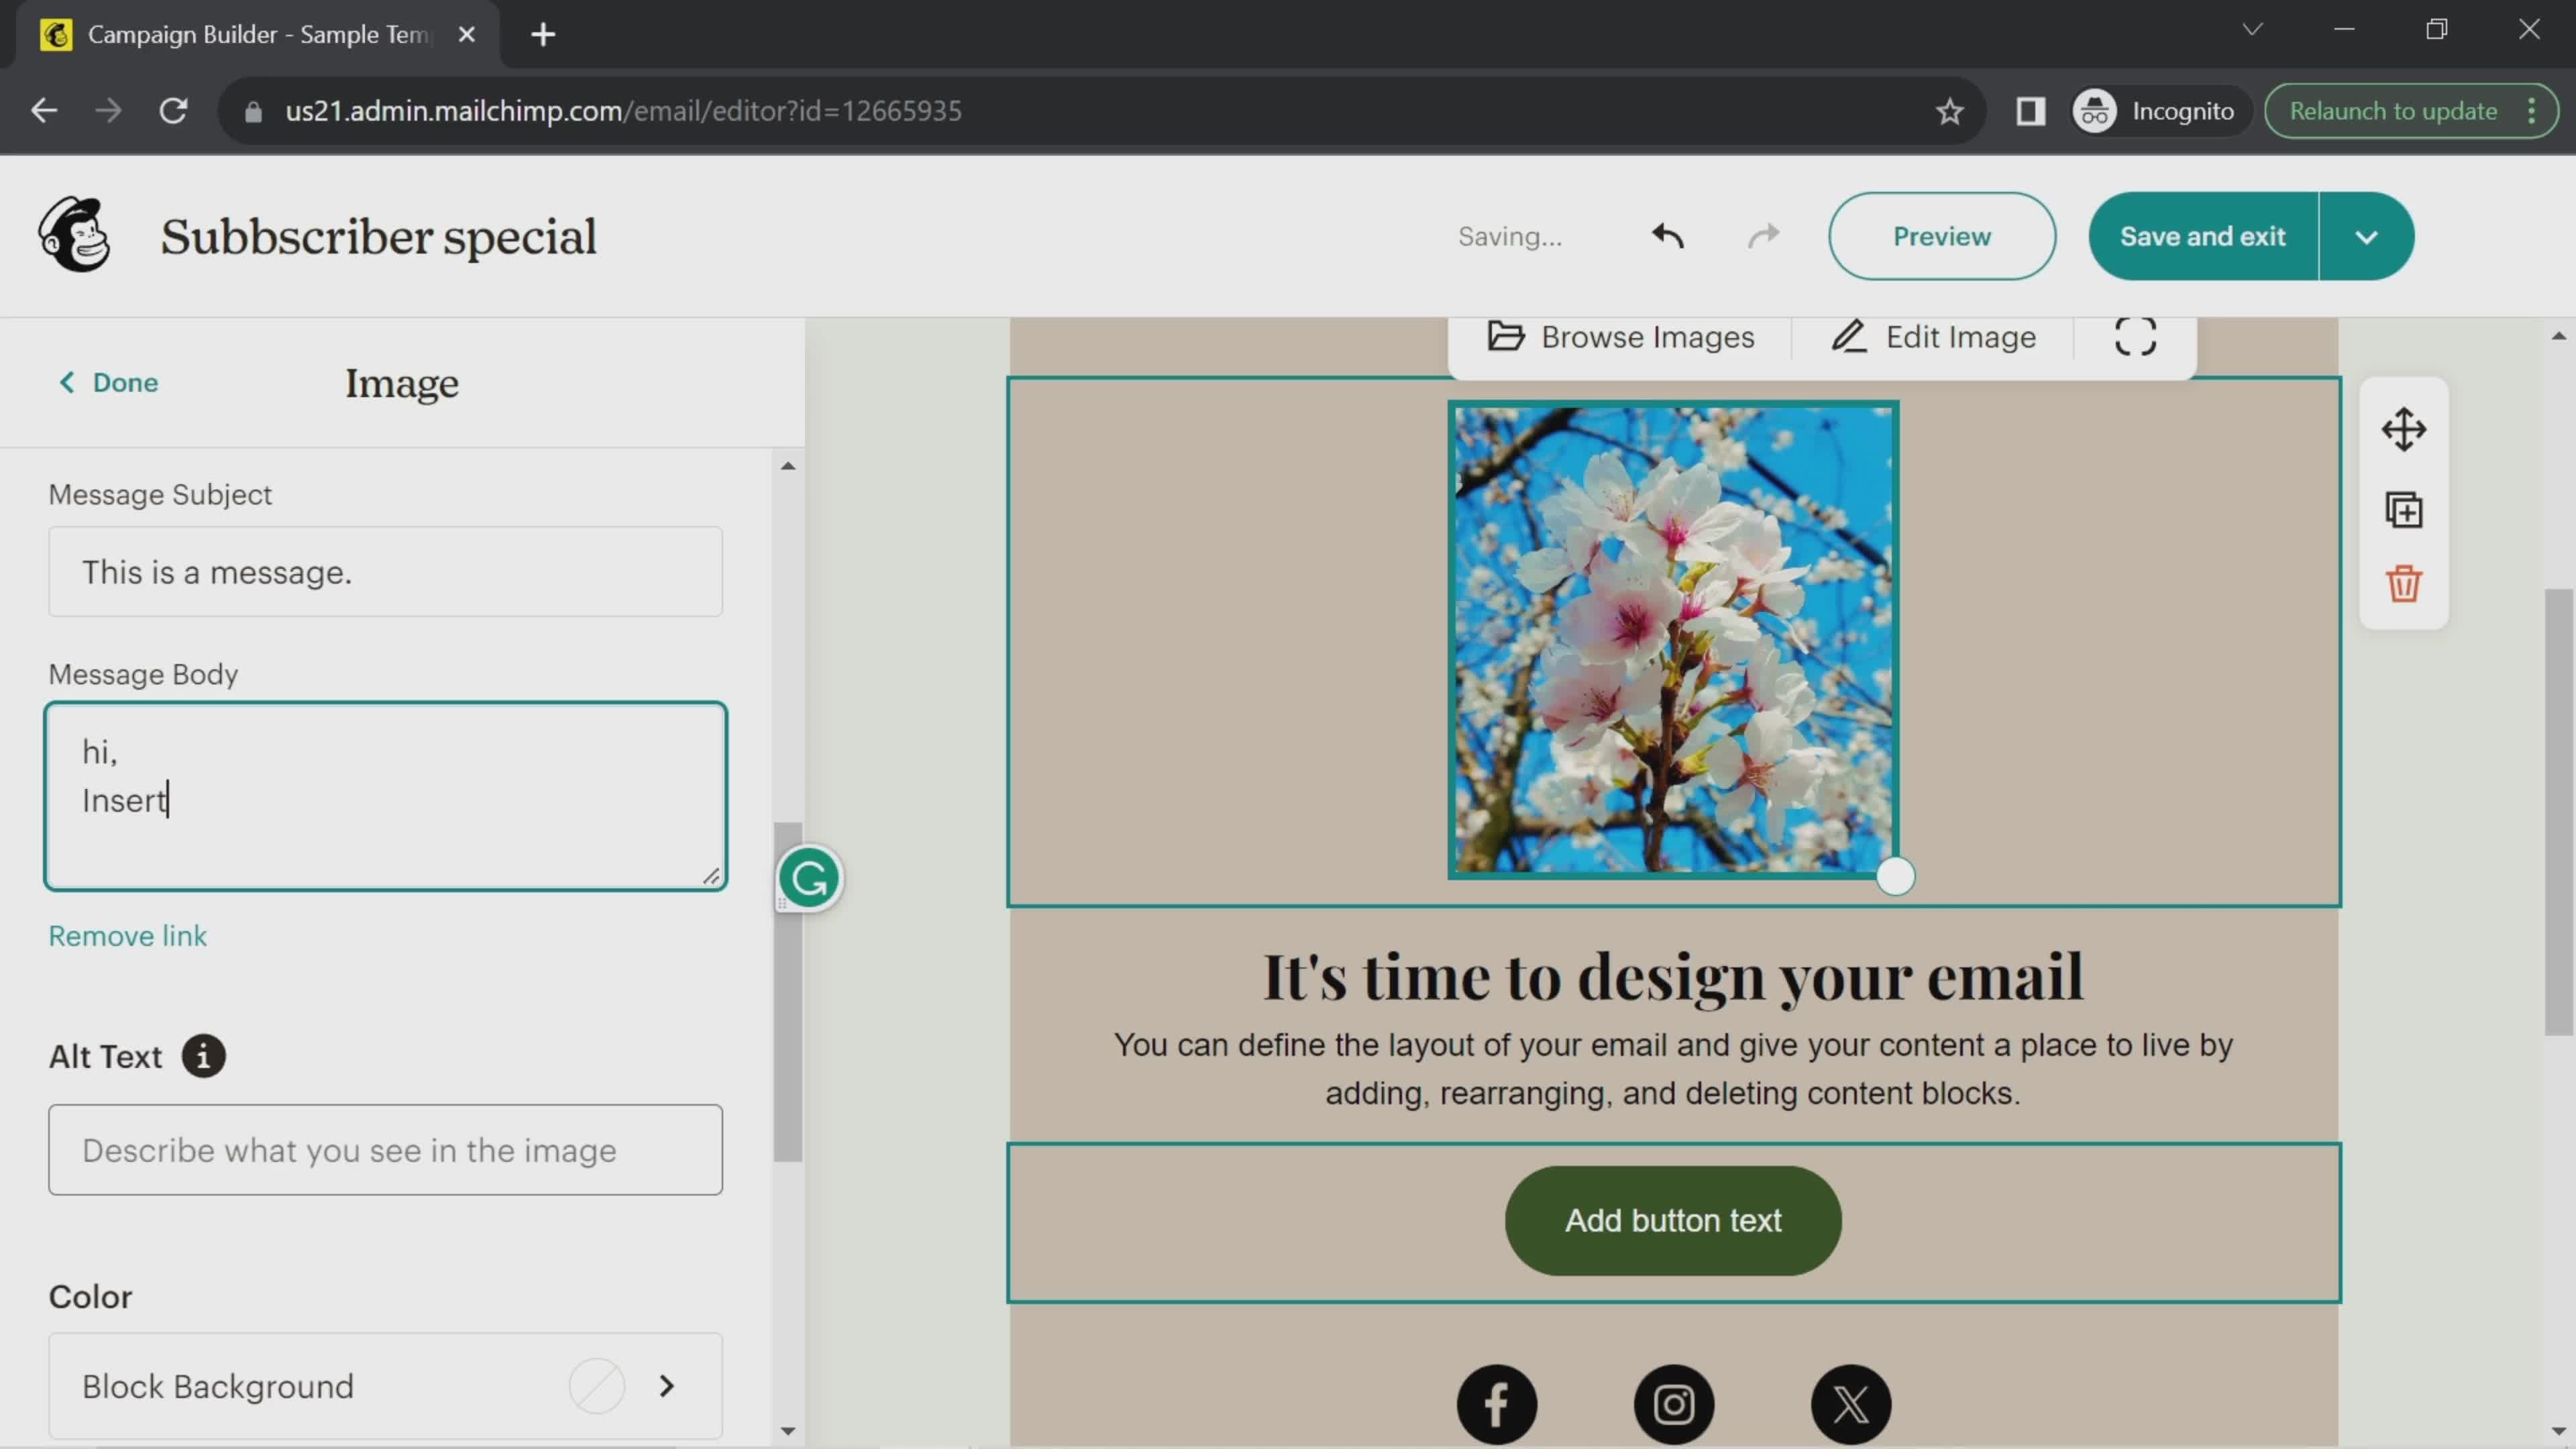Open a new browser tab
Screen dimensions: 2576x1449
point(543,35)
